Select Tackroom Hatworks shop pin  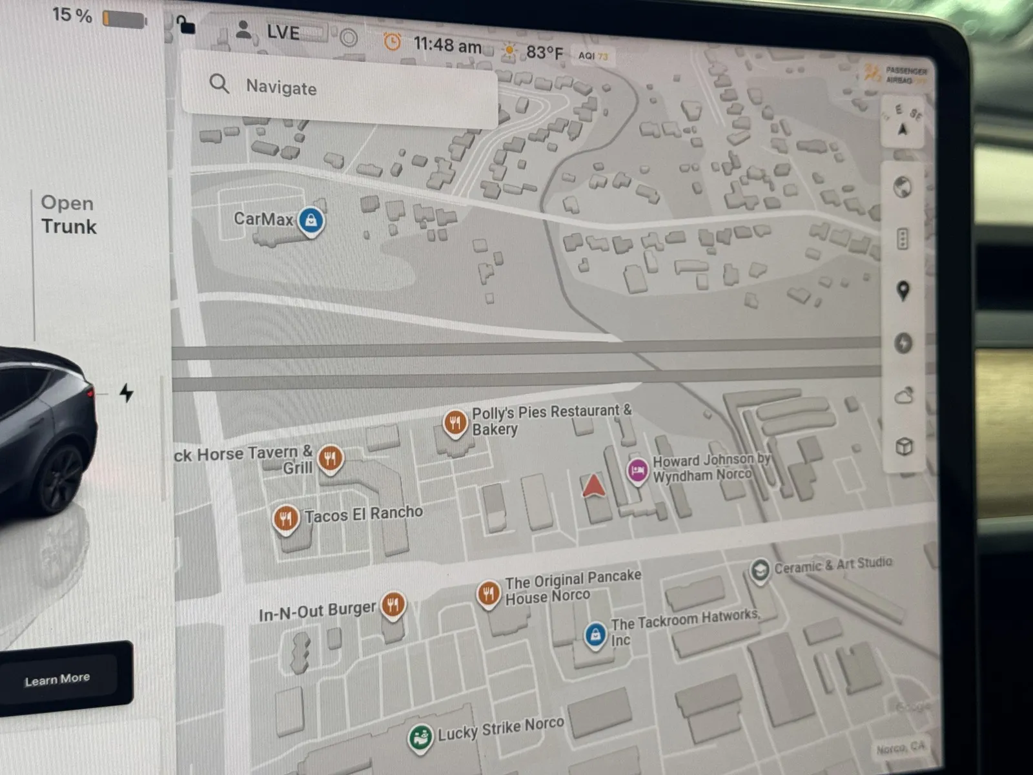point(595,636)
